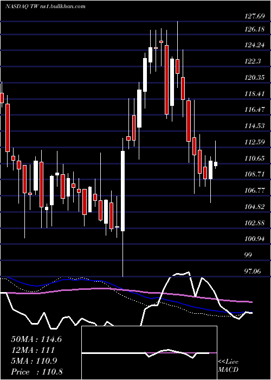Image resolution: width=271 pixels, height=380 pixels.
Task: Click the 50MA : 114.6 readout
Action: click(x=36, y=339)
